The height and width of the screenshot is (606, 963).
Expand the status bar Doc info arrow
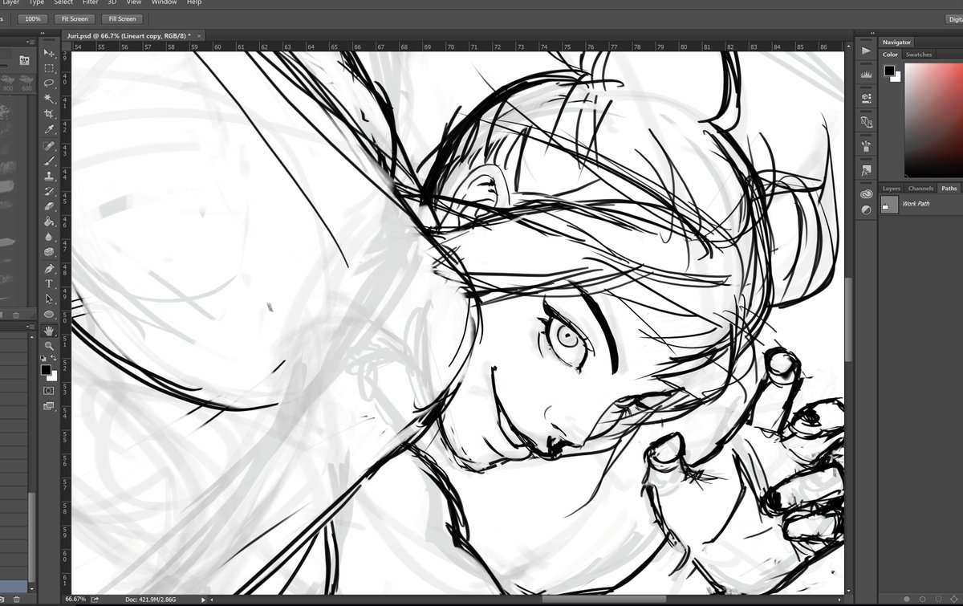203,599
